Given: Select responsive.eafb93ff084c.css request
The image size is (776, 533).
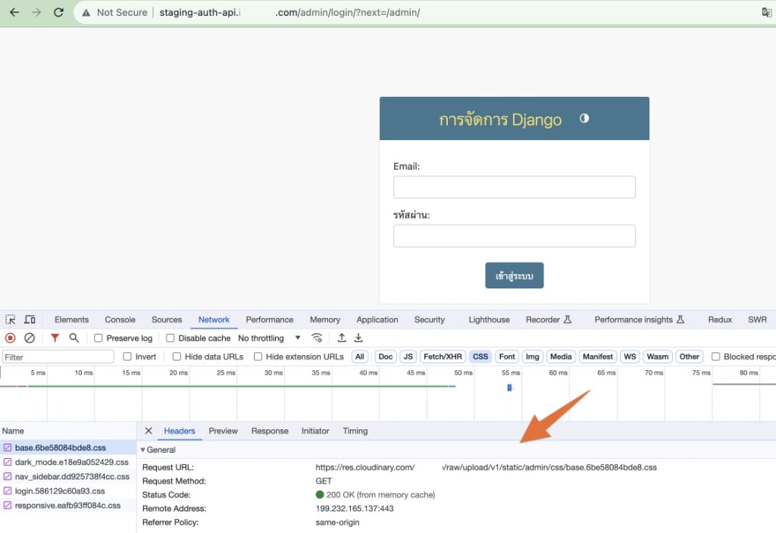Looking at the screenshot, I should [68, 505].
